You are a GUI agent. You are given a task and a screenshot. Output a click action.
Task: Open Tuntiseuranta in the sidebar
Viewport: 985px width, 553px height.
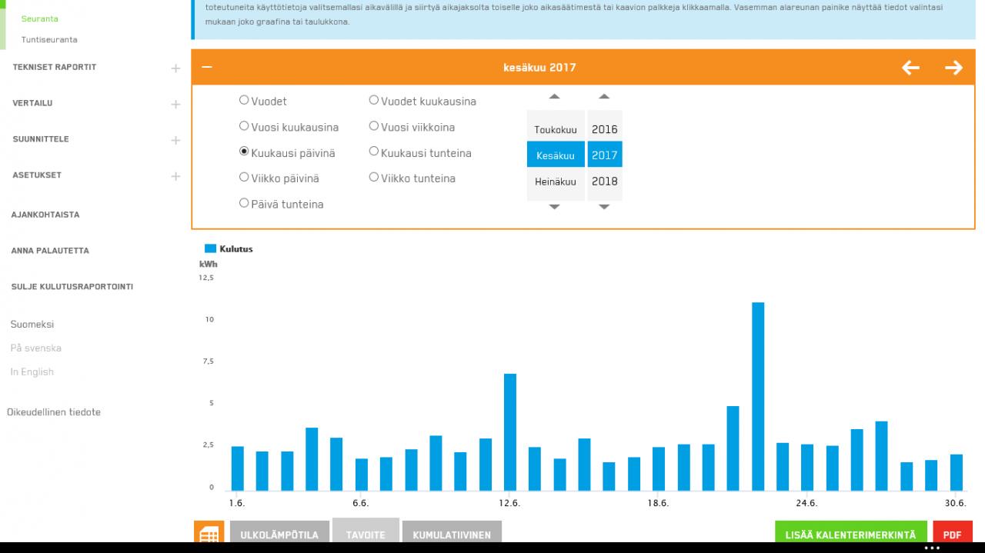tap(49, 39)
